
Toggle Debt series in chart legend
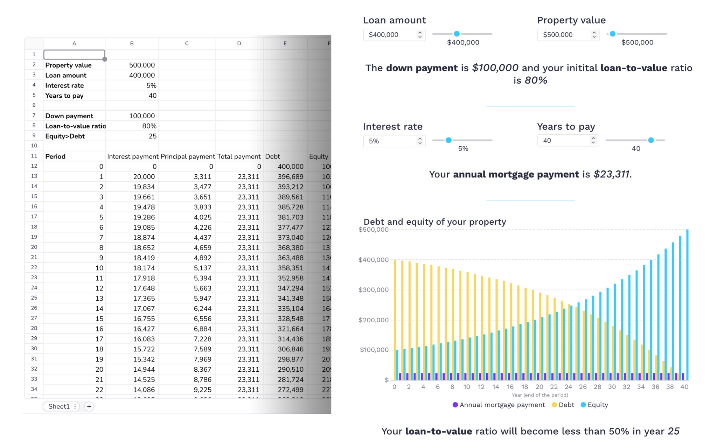563,405
